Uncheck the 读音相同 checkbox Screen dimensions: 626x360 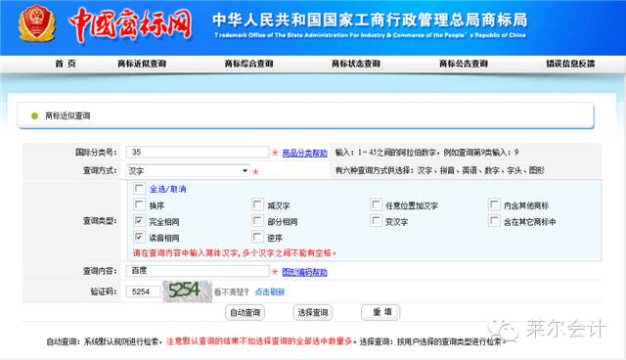point(139,237)
